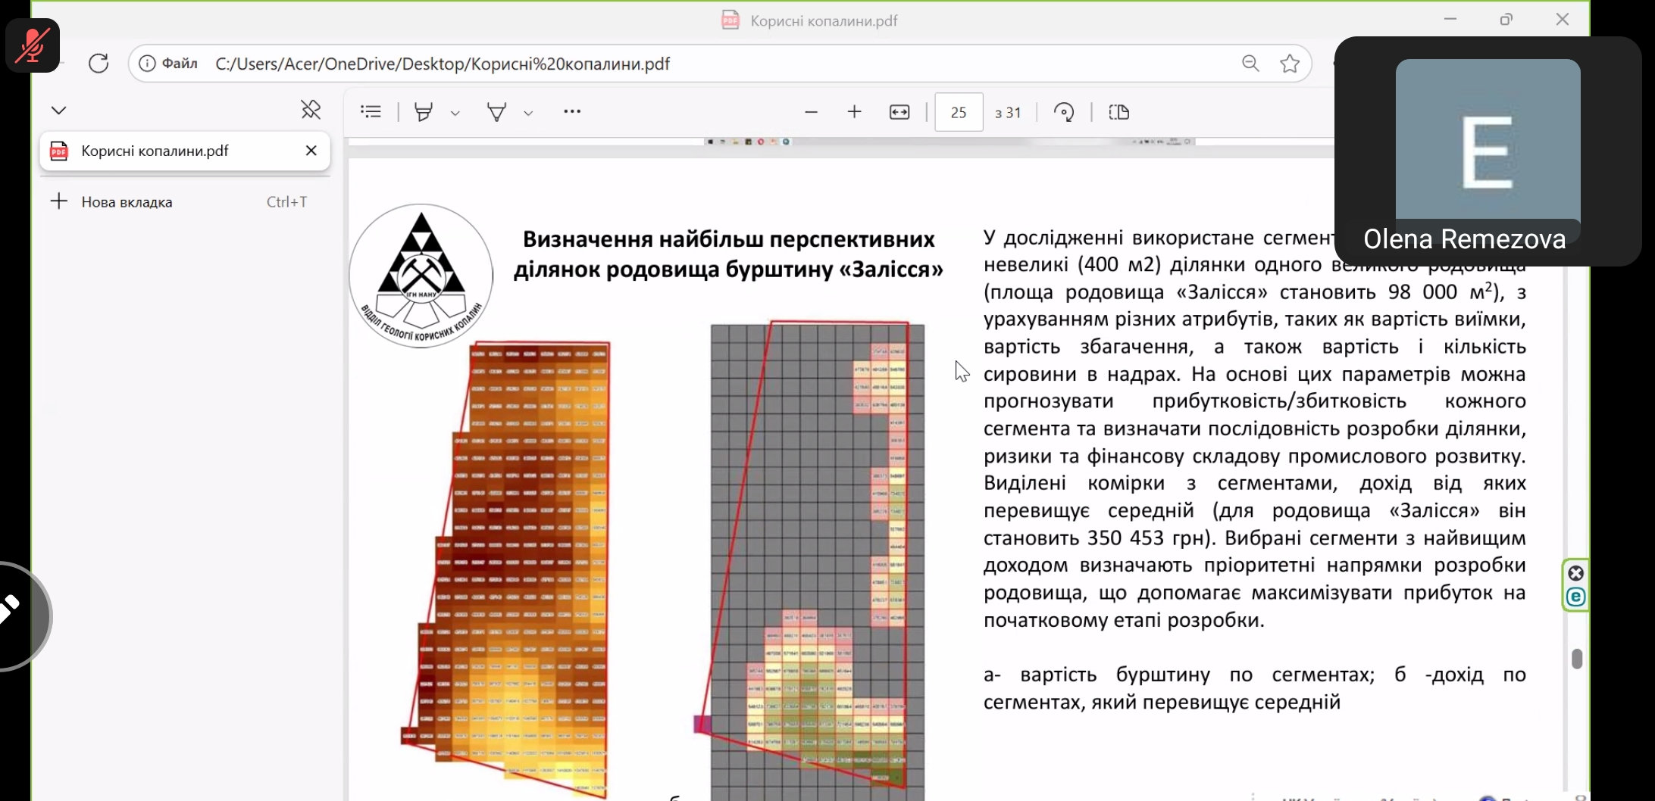
Task: Select the PDF highlight tool
Action: point(424,112)
